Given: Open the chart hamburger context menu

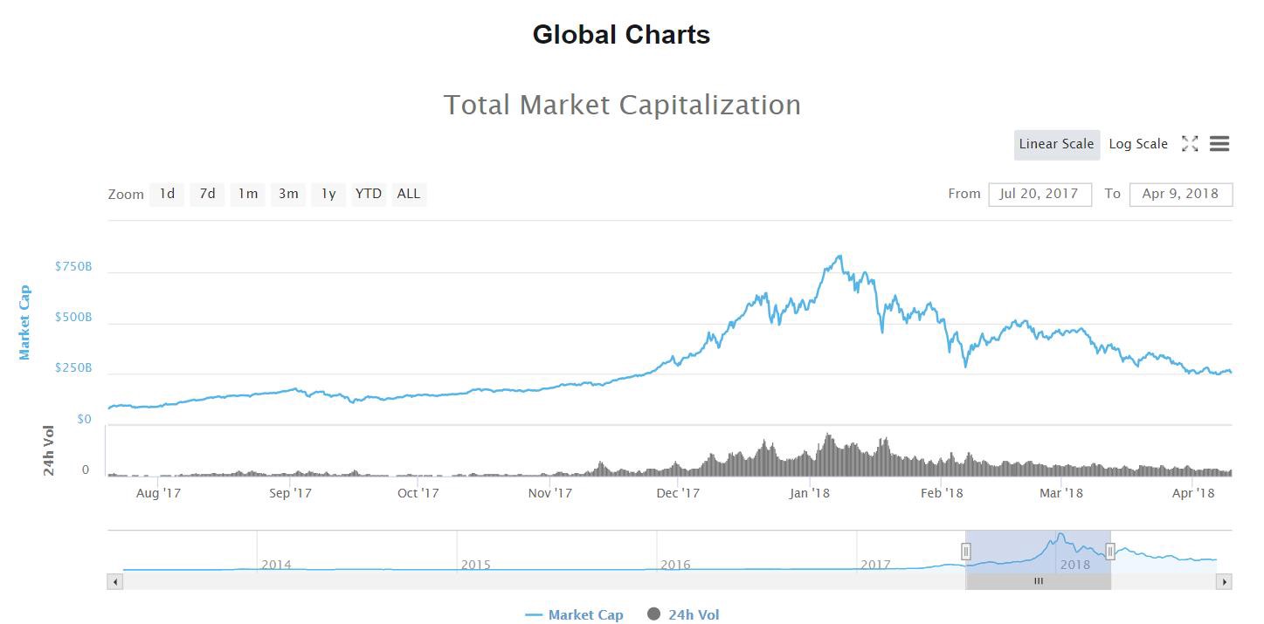Looking at the screenshot, I should pyautogui.click(x=1219, y=144).
